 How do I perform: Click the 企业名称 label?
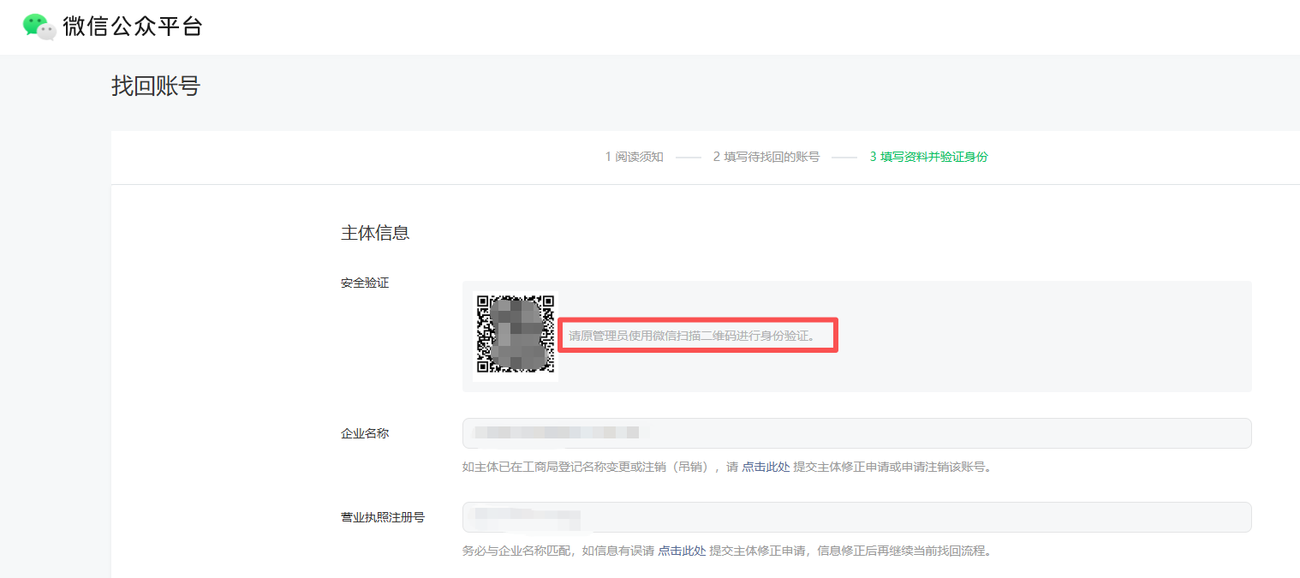[365, 433]
